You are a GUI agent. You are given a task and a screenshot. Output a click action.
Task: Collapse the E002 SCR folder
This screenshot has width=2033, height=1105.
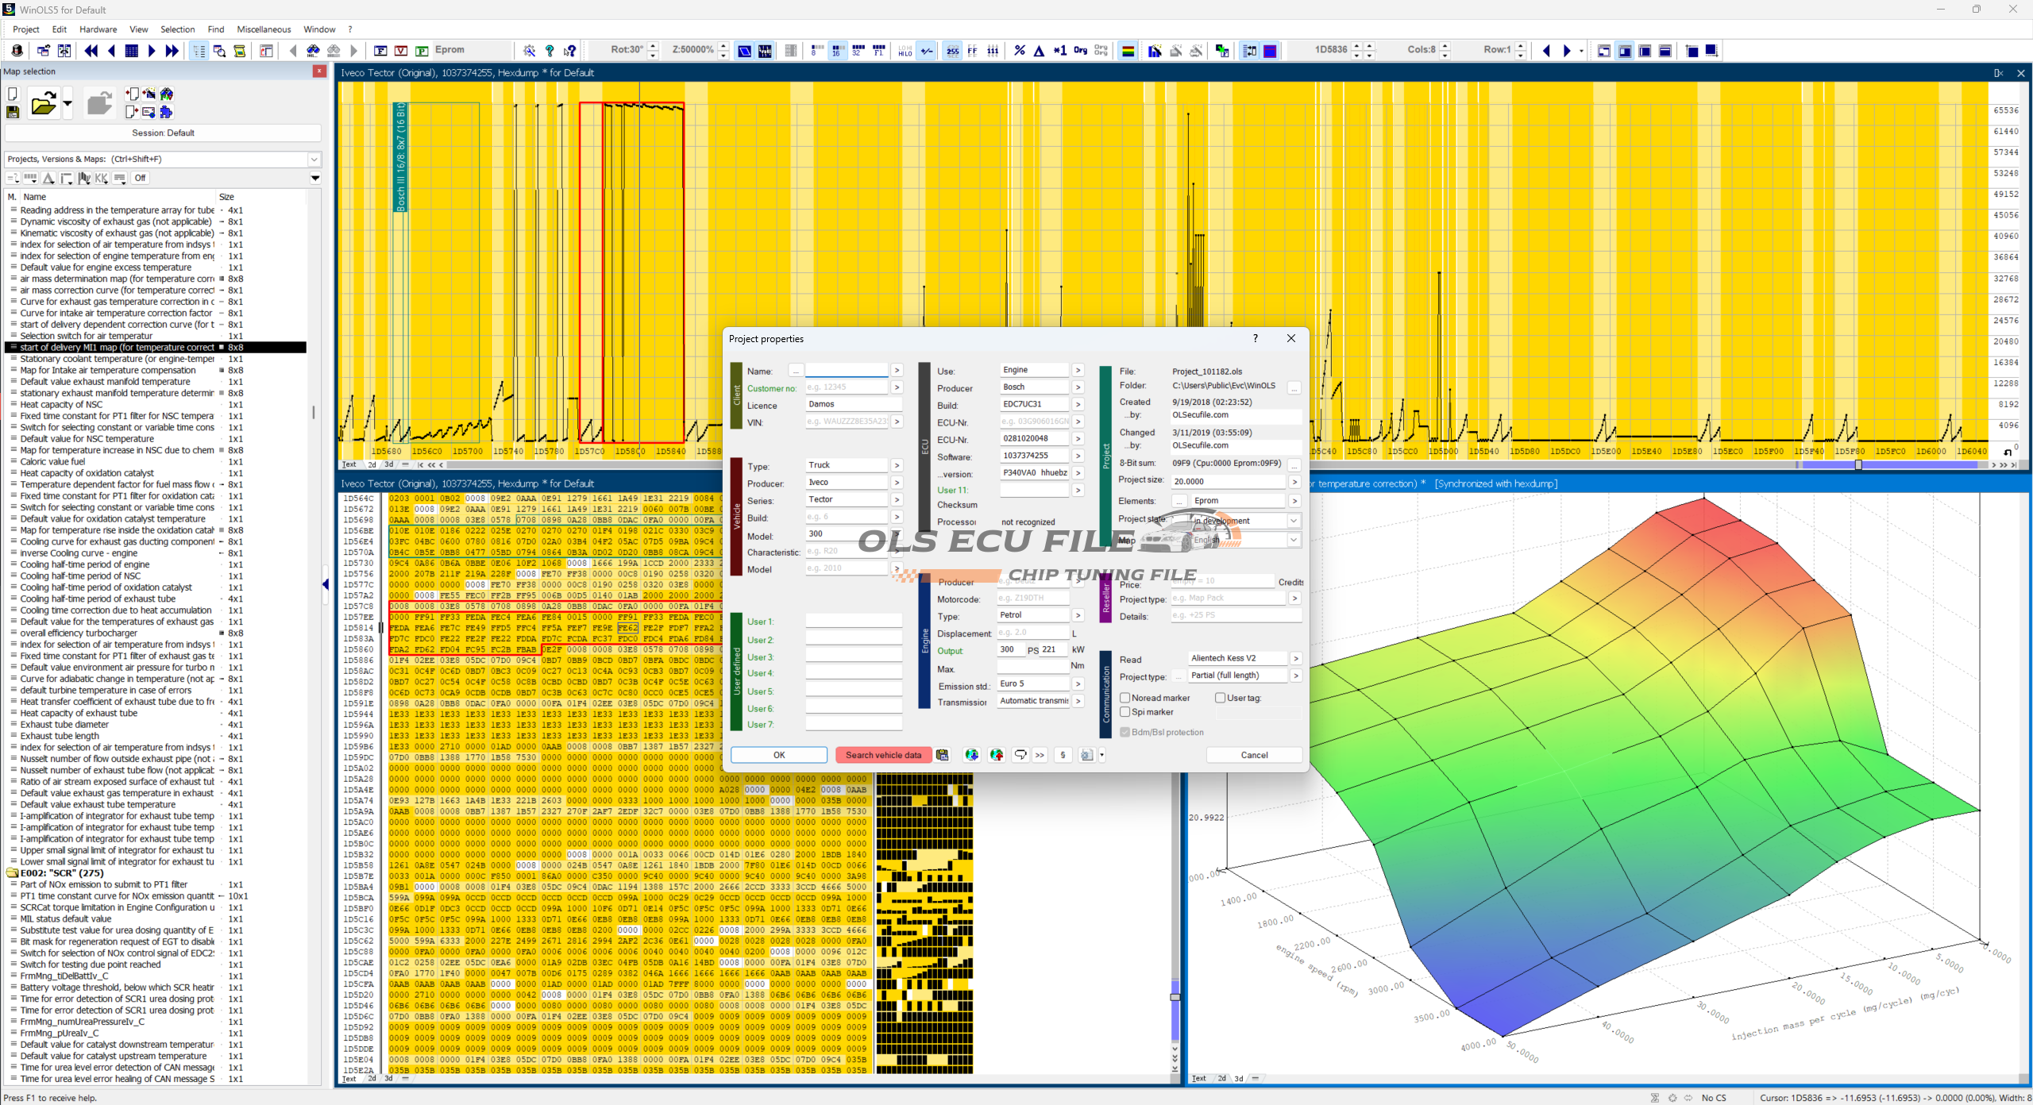coord(13,873)
